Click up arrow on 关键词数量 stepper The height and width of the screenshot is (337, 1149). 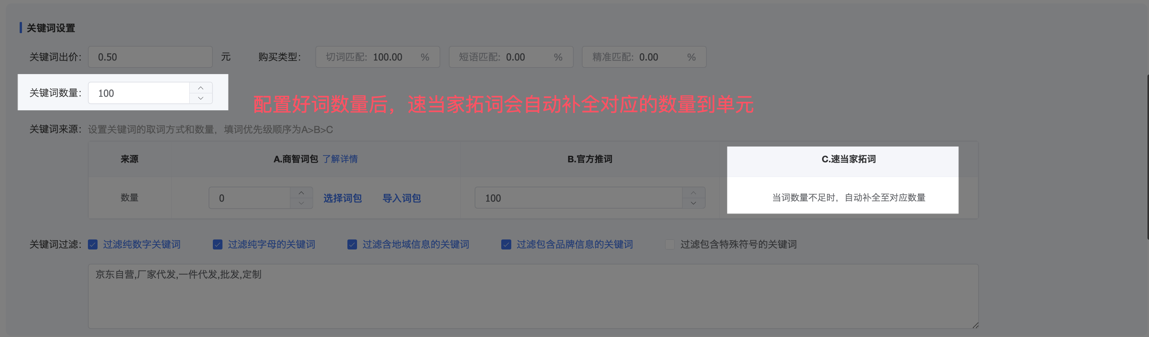pyautogui.click(x=201, y=88)
